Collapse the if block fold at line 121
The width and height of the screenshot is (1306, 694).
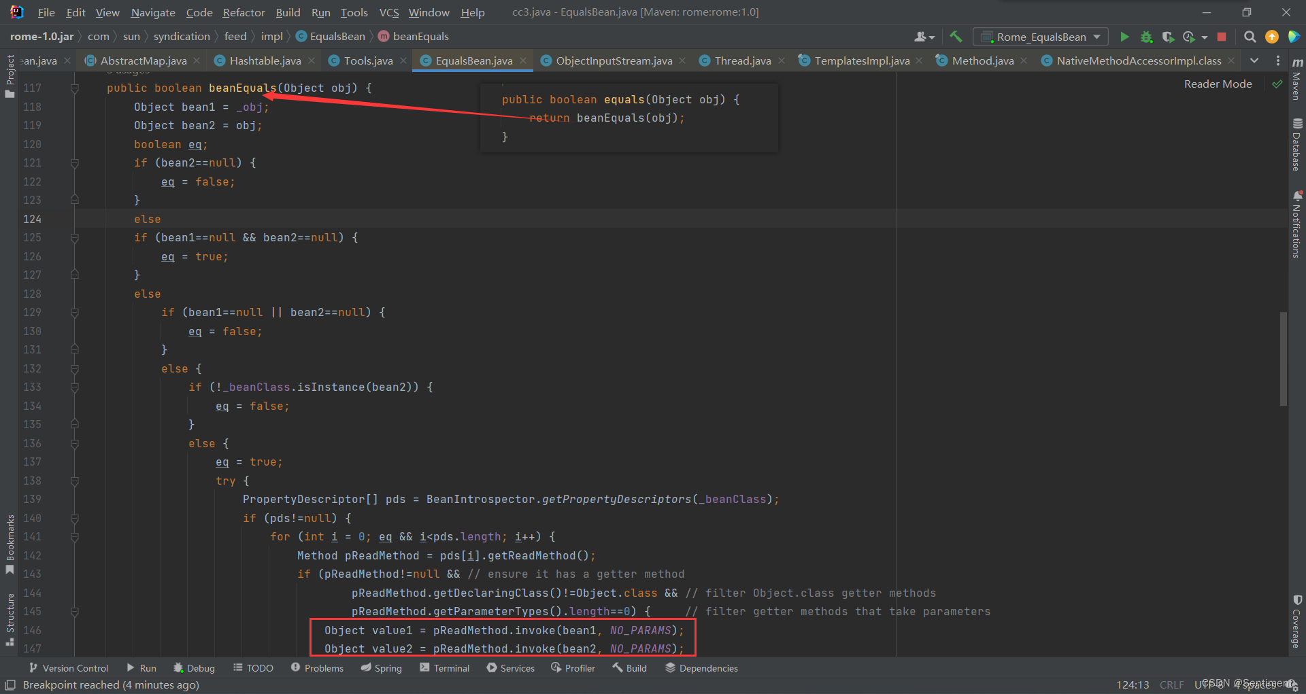pyautogui.click(x=75, y=163)
